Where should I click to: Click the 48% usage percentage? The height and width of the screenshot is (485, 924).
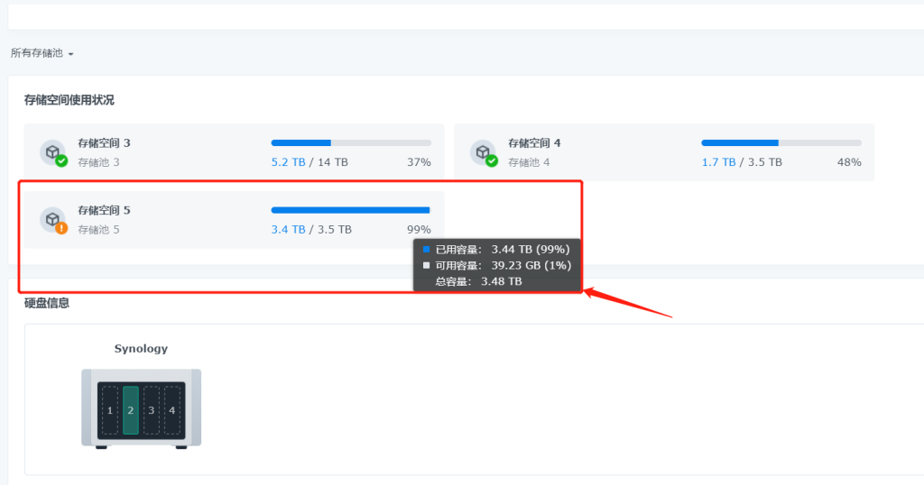849,162
